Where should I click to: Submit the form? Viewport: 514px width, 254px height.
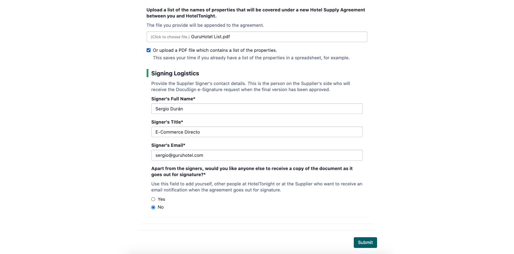(365, 242)
